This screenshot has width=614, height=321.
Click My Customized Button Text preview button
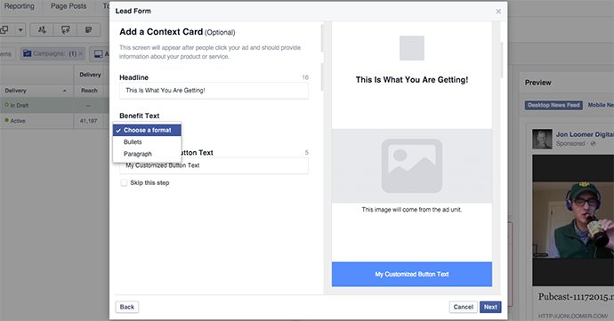[411, 274]
